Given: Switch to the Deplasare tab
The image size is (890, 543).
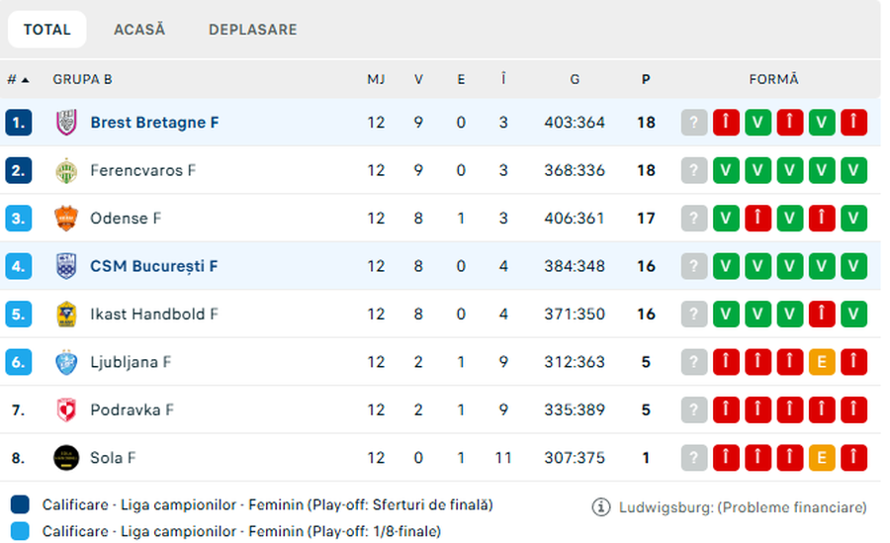Looking at the screenshot, I should (252, 30).
